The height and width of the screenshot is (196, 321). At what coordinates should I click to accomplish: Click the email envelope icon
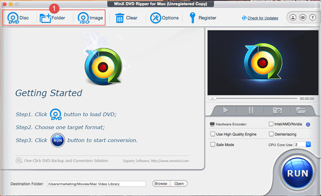tap(303, 18)
